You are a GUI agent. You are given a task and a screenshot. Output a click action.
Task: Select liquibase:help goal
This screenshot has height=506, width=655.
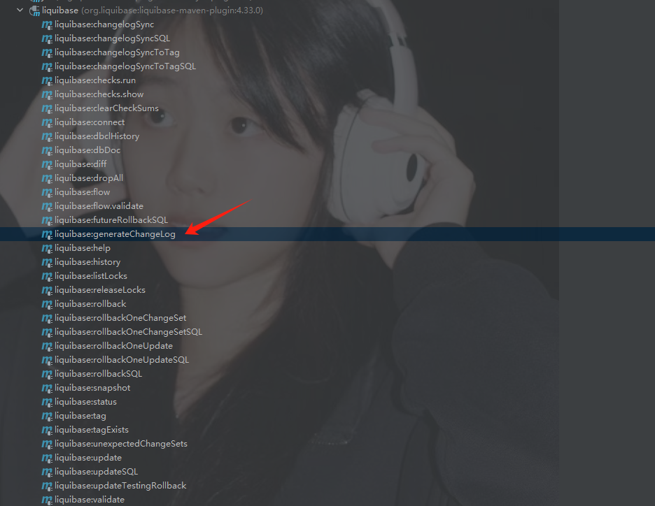(x=83, y=248)
